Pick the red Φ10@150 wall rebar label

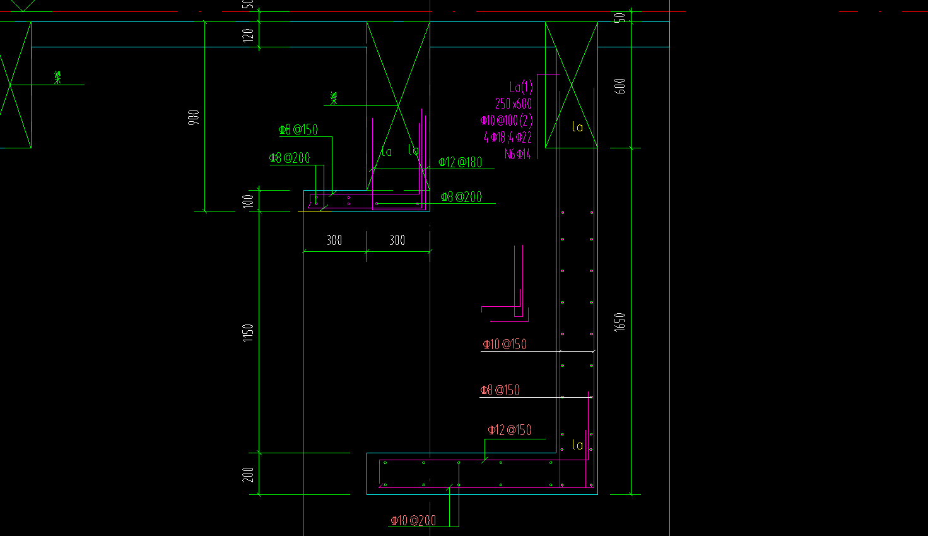pos(505,345)
